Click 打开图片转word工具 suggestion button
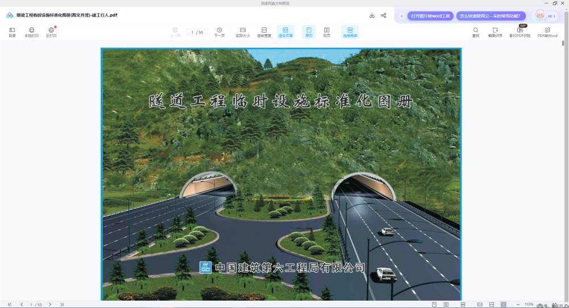 (x=430, y=16)
